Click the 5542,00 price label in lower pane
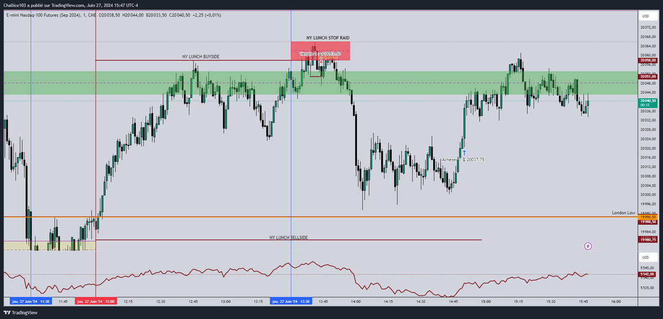 point(648,274)
